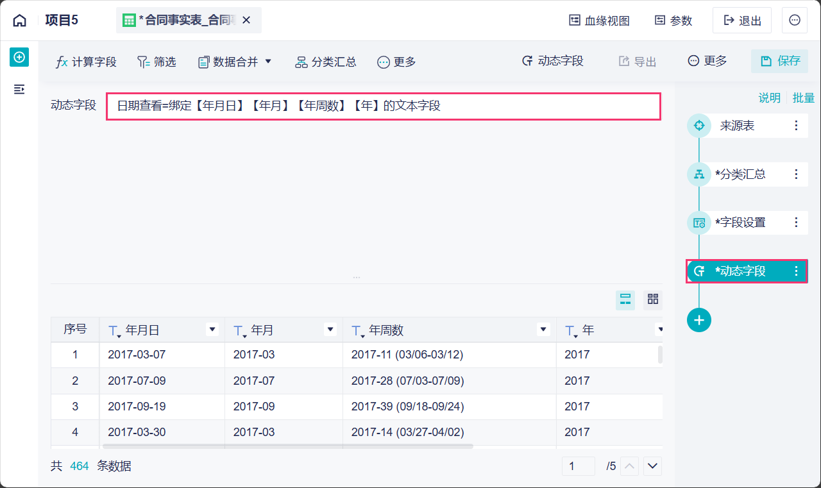Change type of 年月 column via T icon
Image resolution: width=821 pixels, height=488 pixels.
coord(240,331)
